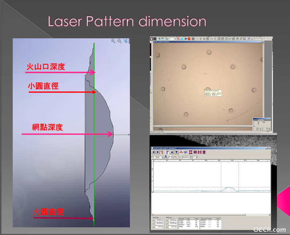Click the red-blue opposing arrows measure icon
The width and height of the screenshot is (290, 235).
pyautogui.click(x=195, y=152)
